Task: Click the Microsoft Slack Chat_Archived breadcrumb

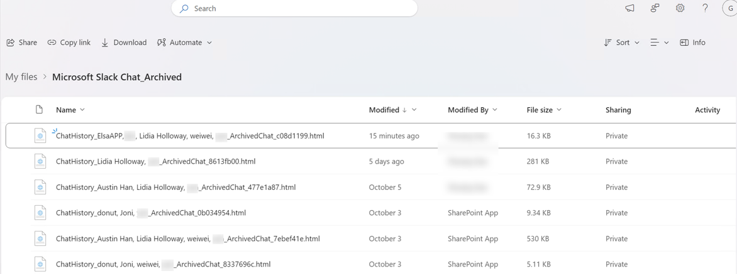Action: click(117, 77)
